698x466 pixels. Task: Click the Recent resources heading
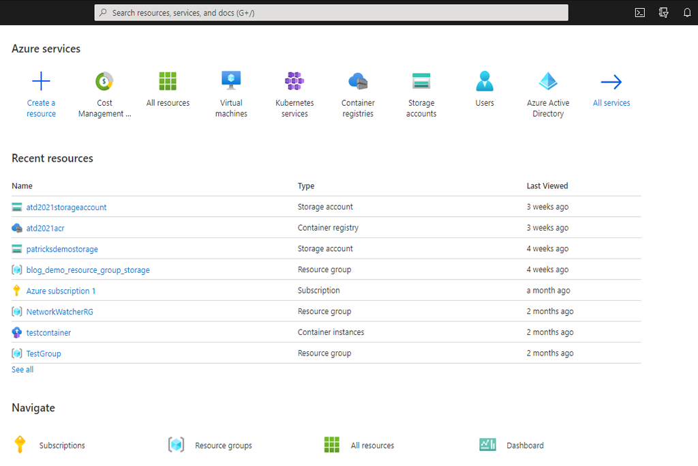pos(52,158)
